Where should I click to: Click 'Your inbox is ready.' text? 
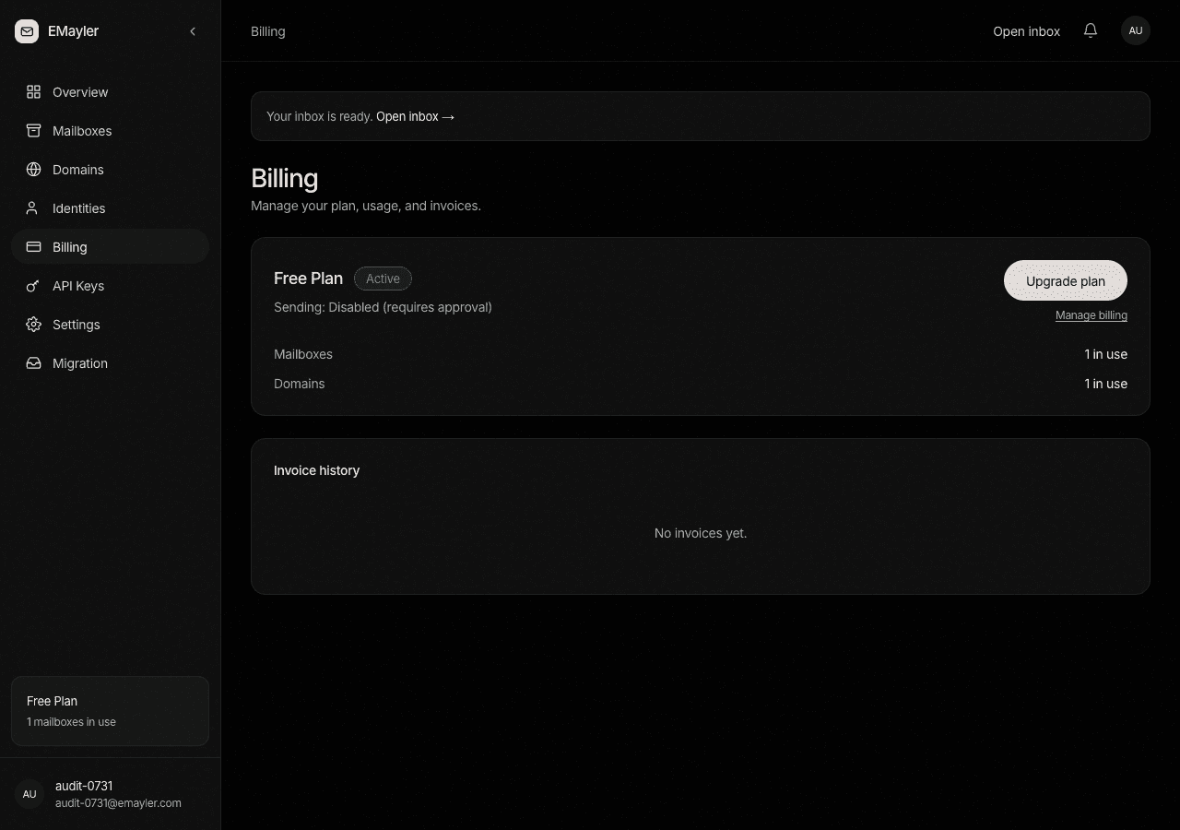tap(320, 116)
